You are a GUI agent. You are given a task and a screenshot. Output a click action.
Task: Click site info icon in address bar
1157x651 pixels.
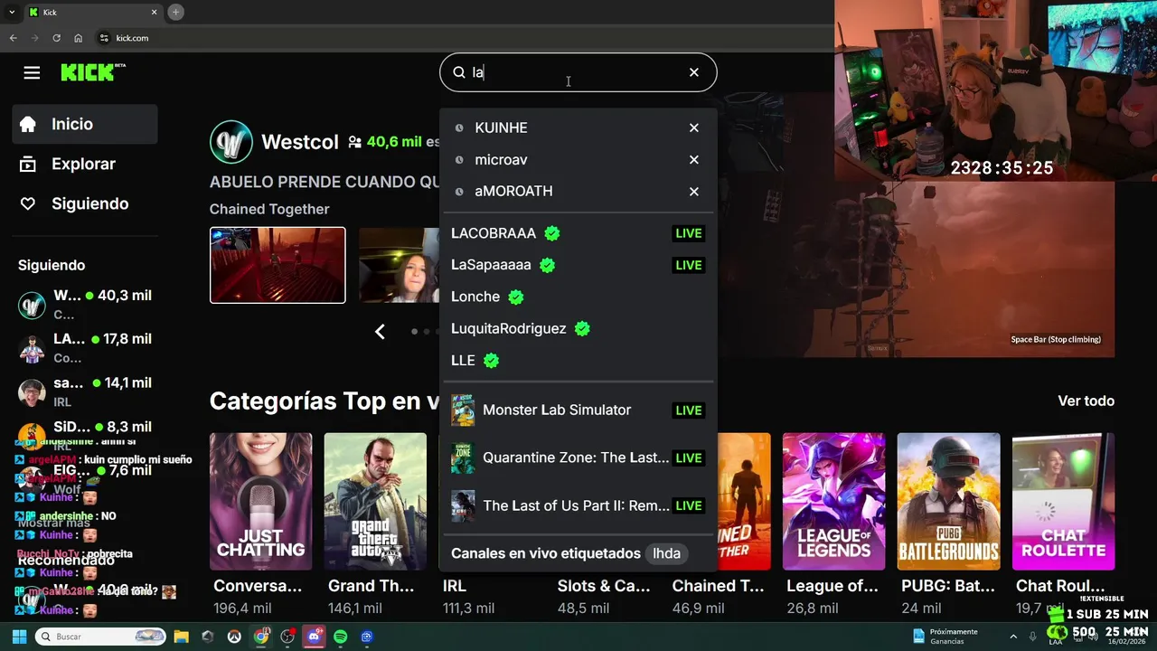click(x=104, y=38)
